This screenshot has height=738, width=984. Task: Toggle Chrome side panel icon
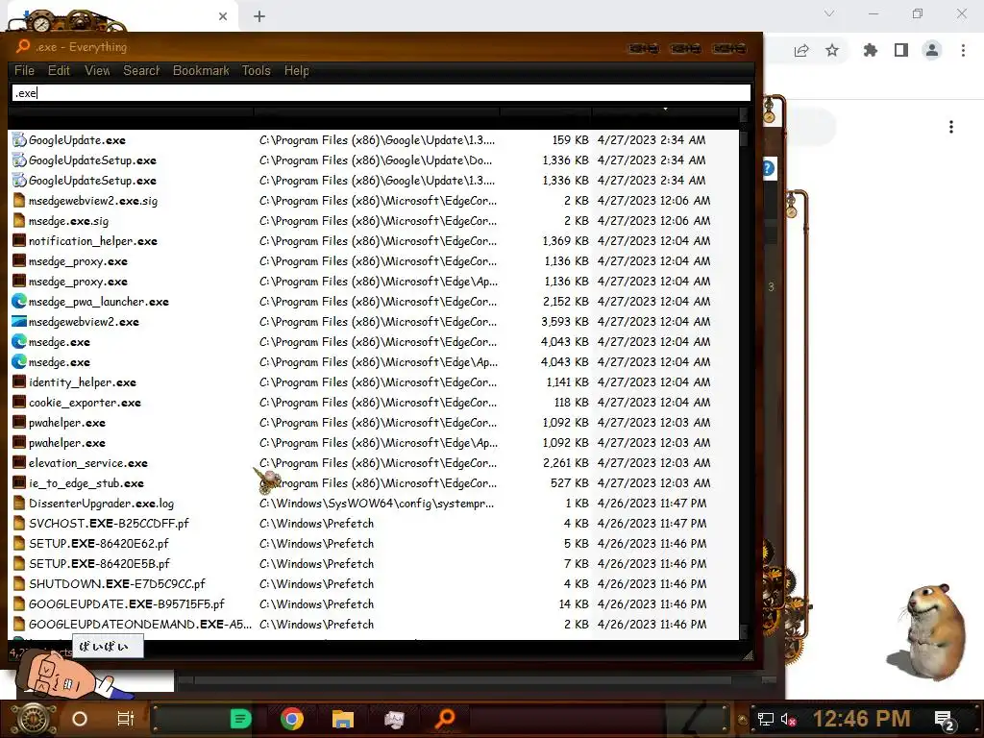pos(901,50)
